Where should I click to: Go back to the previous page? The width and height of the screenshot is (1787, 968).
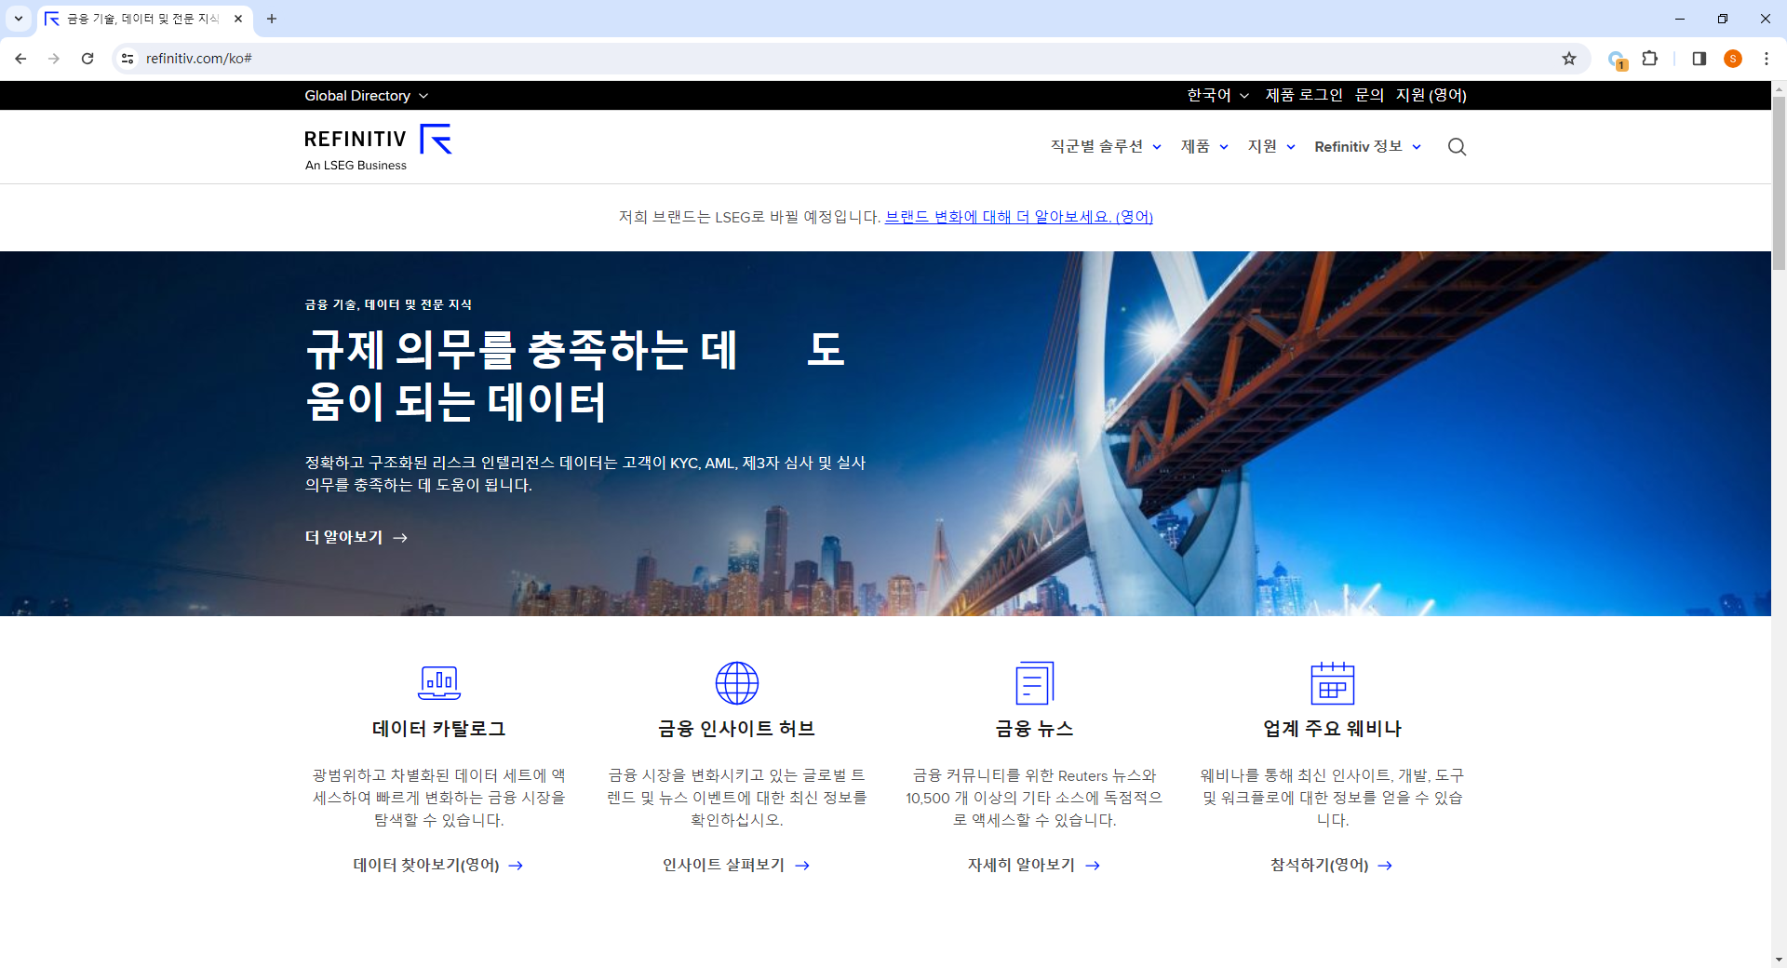[x=20, y=59]
